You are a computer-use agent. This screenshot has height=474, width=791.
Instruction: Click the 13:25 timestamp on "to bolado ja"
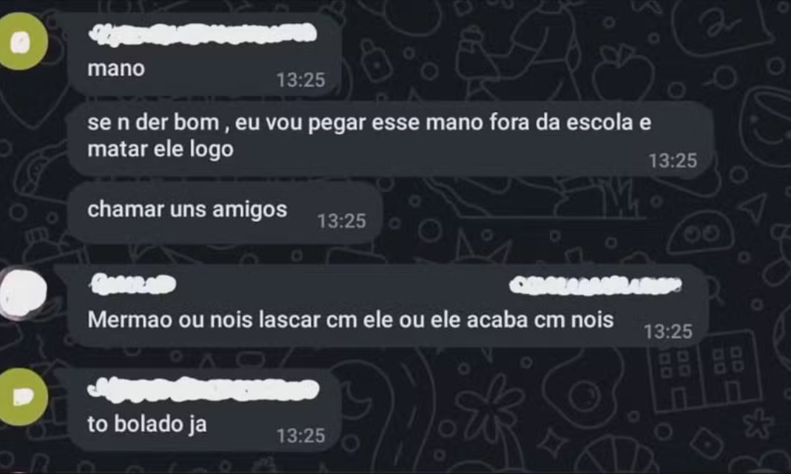tap(301, 435)
